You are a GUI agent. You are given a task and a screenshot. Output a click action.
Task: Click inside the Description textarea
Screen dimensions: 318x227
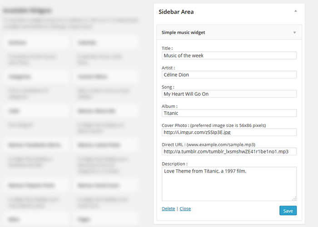[x=229, y=183]
